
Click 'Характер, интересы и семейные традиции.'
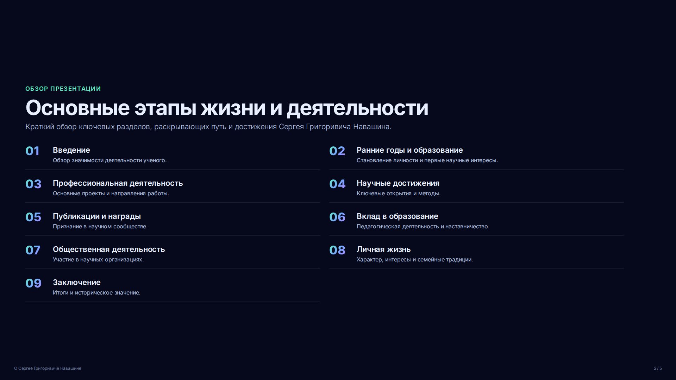(415, 260)
